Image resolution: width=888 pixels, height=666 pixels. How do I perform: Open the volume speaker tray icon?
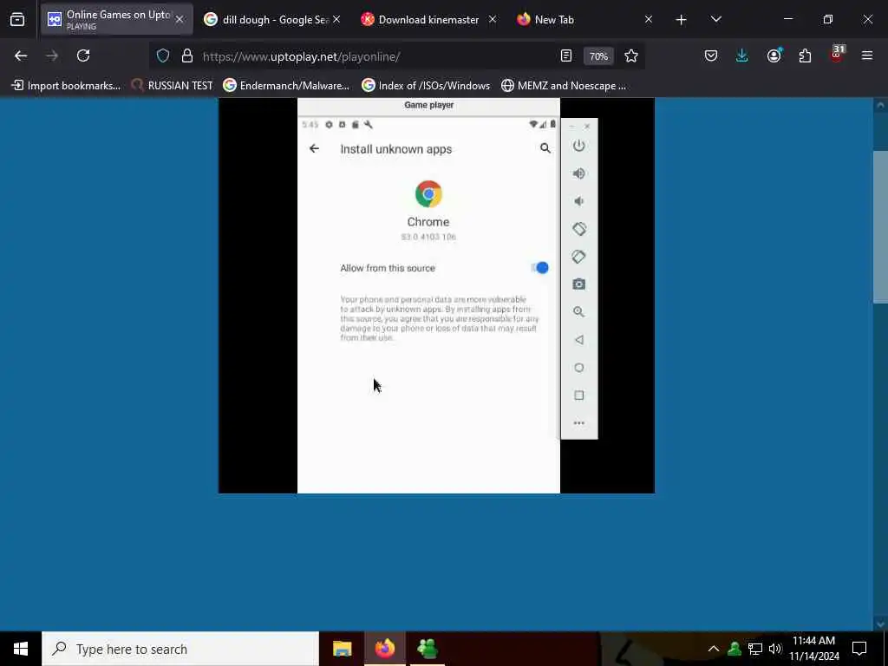[775, 649]
